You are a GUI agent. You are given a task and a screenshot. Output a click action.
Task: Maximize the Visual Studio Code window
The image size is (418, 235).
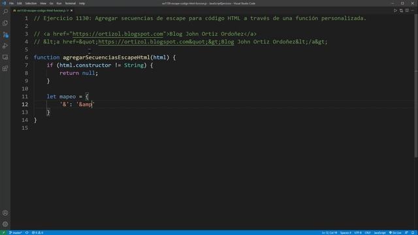(402, 3)
